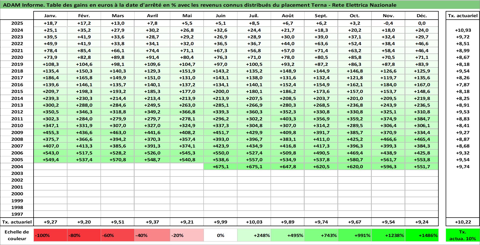480x245 pixels.
Task: Pick the +743% green scale swatch
Action: point(321,235)
